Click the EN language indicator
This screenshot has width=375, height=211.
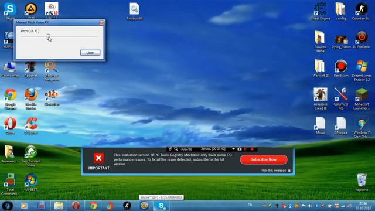click(250, 205)
